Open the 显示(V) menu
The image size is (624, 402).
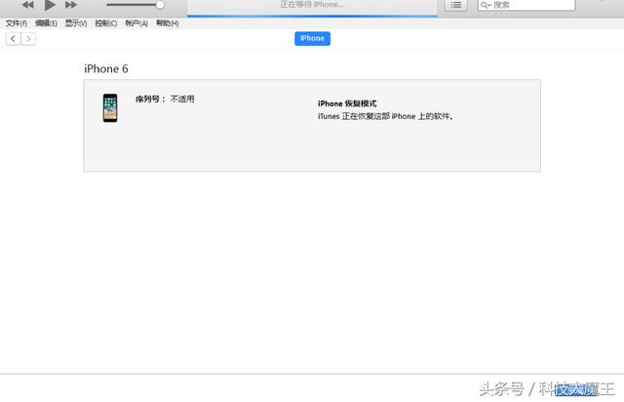coord(76,22)
